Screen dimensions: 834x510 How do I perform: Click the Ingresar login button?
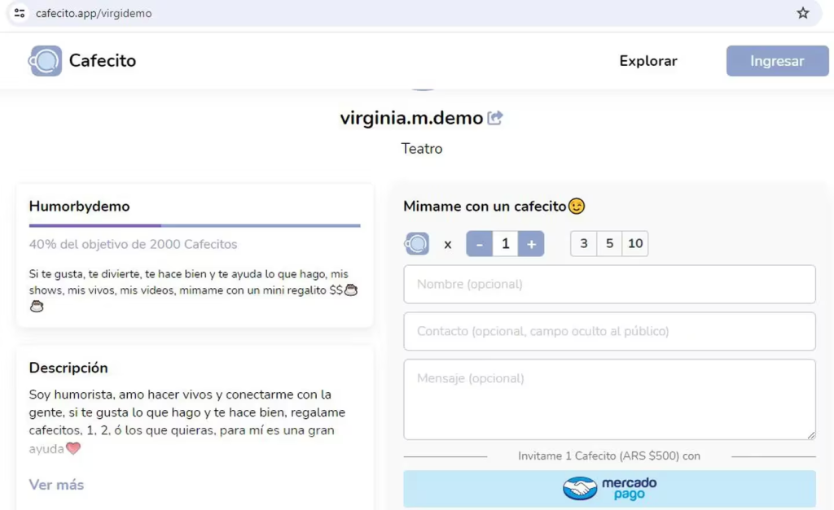[x=777, y=61]
